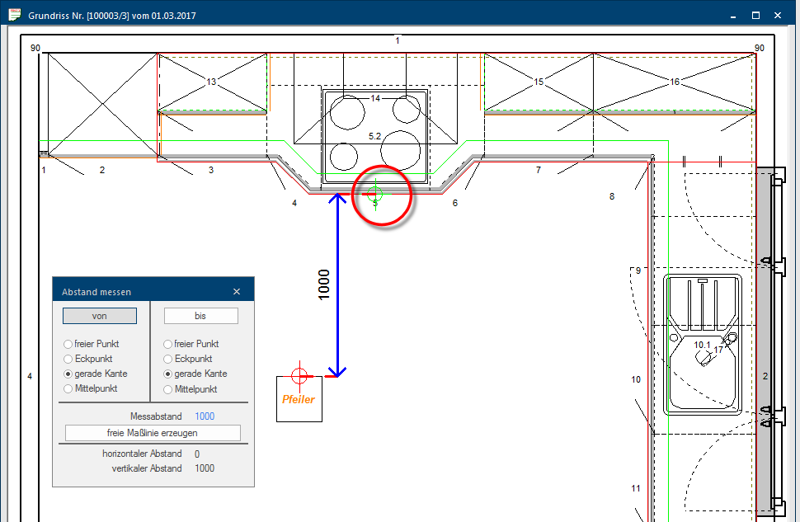Click the red crosshair marker on Pfeiler
Viewport: 800px width, 522px height.
[299, 376]
